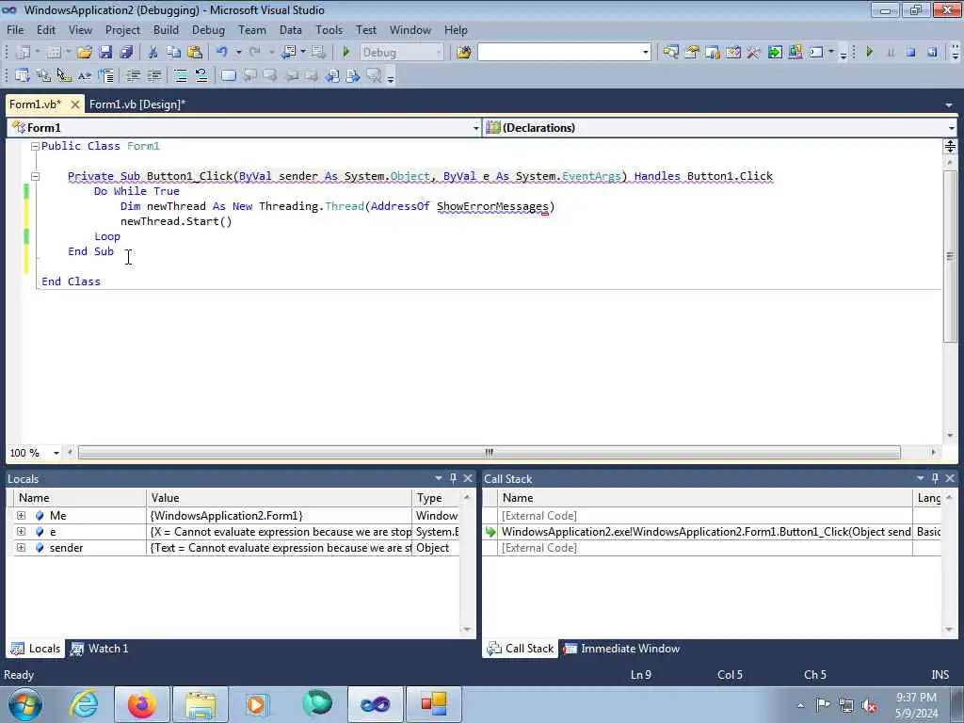Switch to the Watch 1 tab
This screenshot has height=723, width=964.
(x=100, y=649)
